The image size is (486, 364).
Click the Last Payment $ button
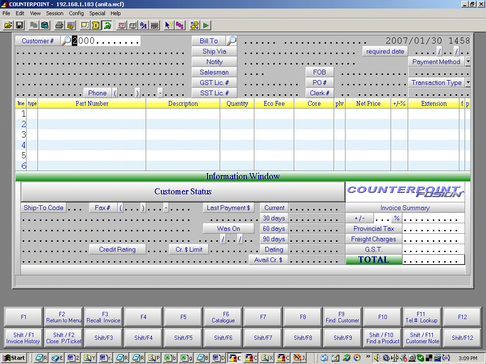pos(228,208)
